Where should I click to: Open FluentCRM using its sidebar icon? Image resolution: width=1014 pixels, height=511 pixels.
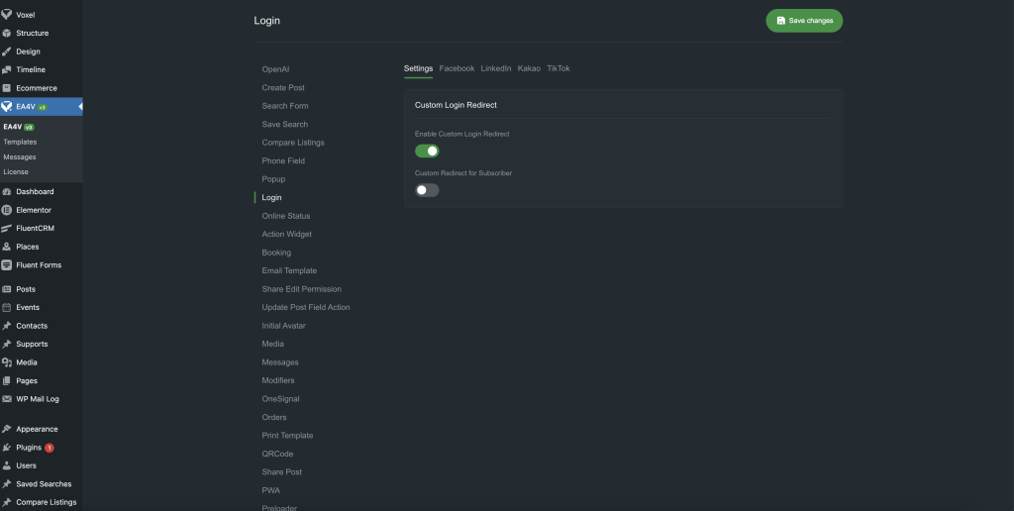(x=7, y=228)
